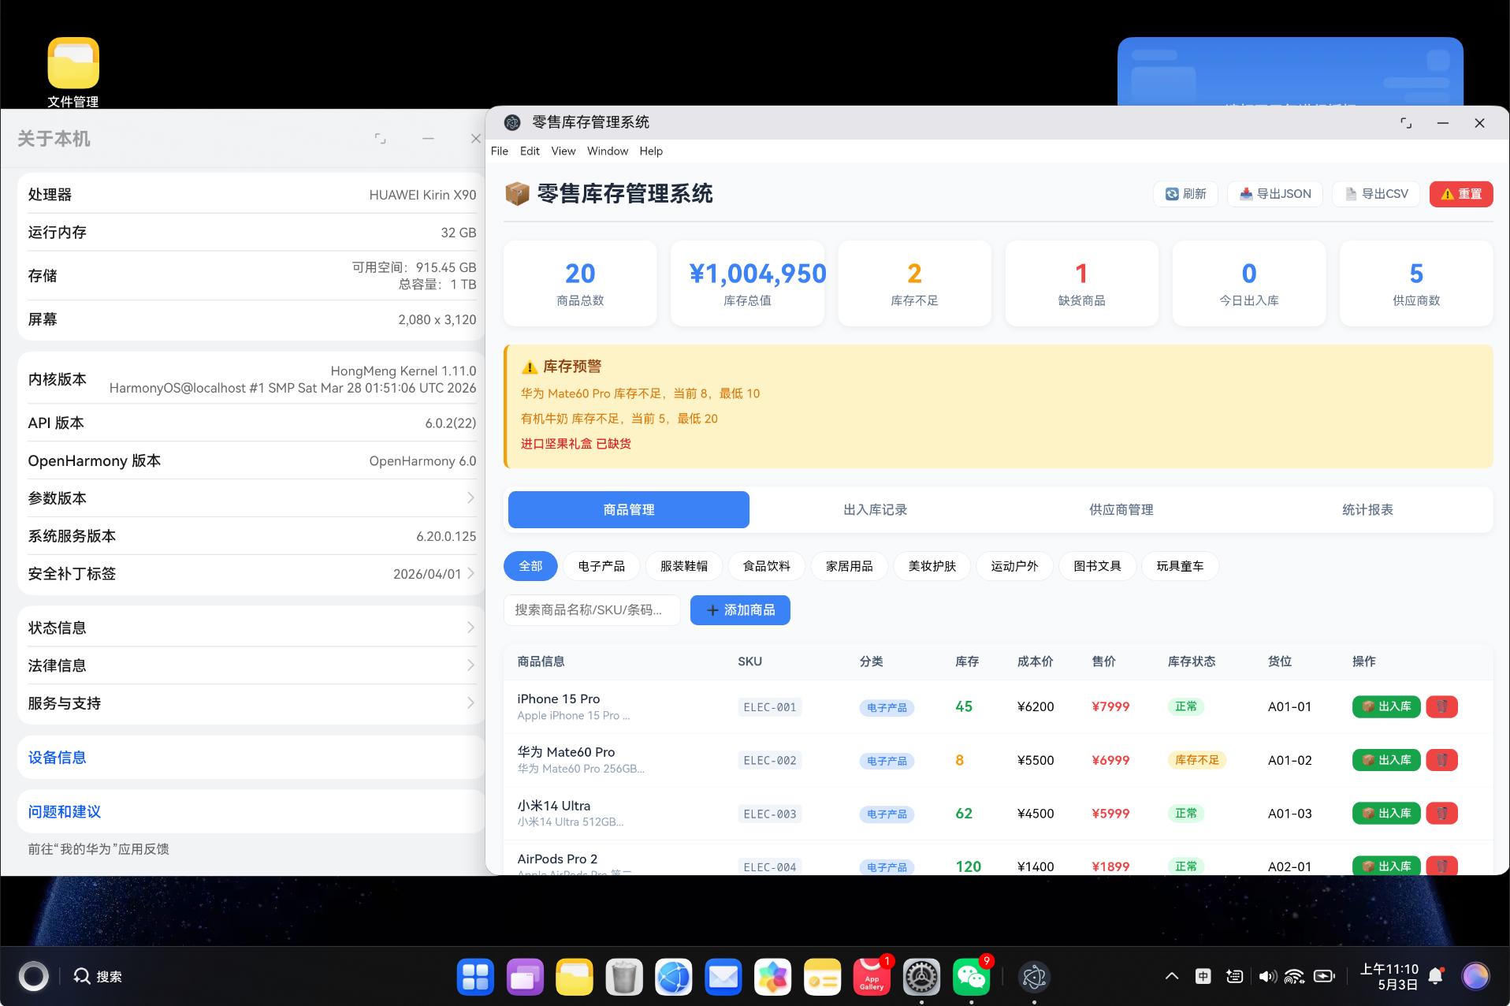Viewport: 1510px width, 1006px height.
Task: Click the 添加商品 button
Action: coord(740,610)
